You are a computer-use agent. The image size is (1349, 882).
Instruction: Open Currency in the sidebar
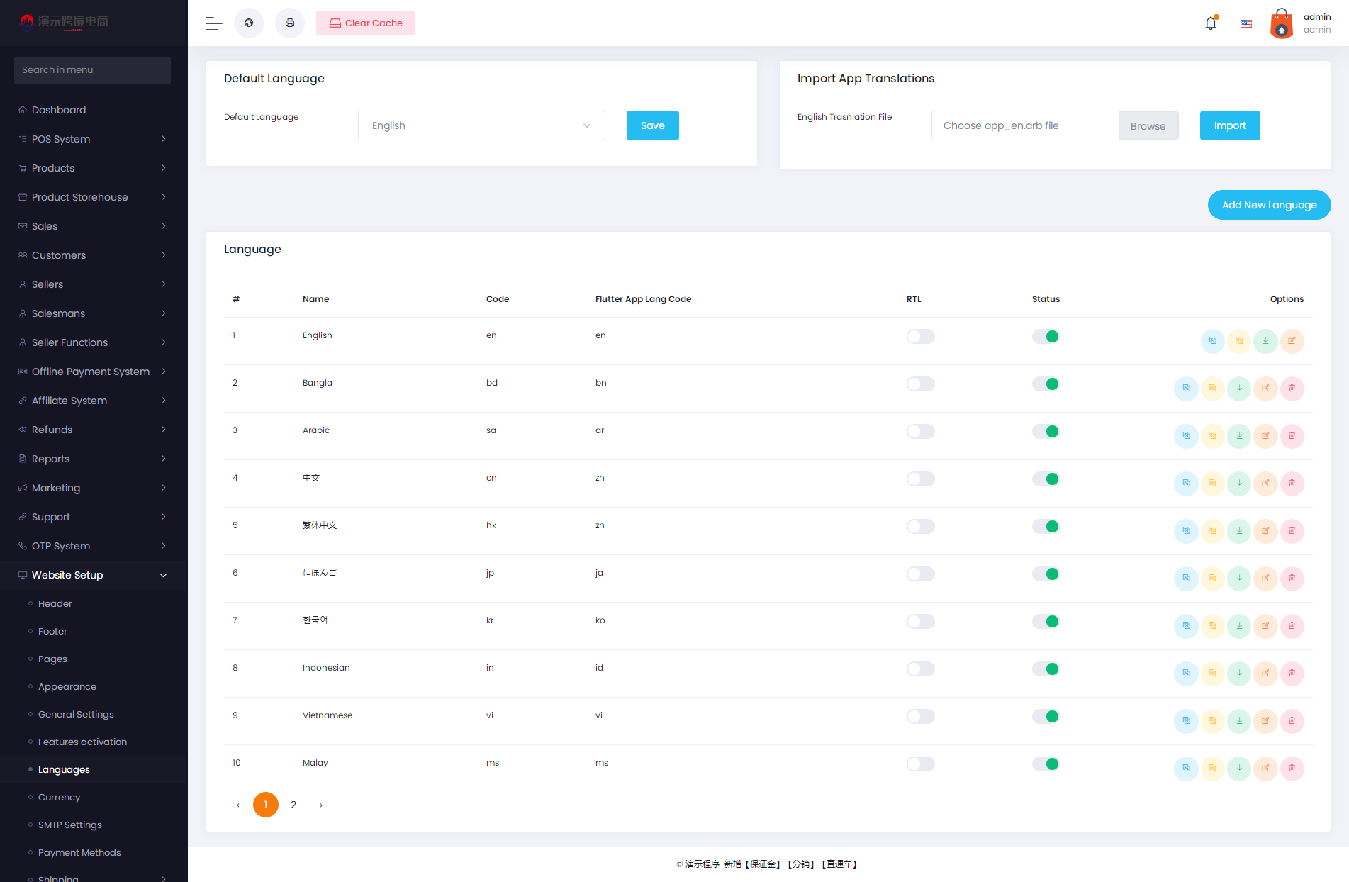pyautogui.click(x=59, y=797)
